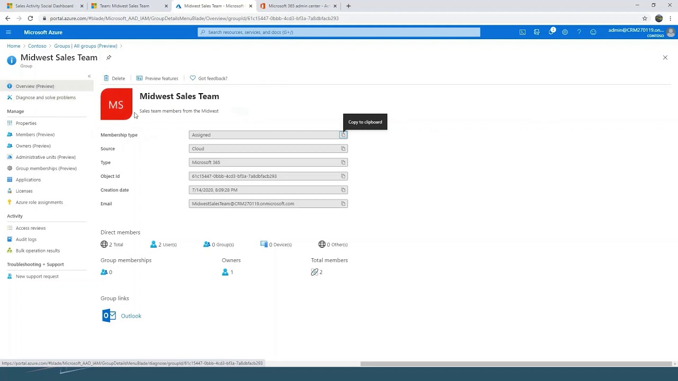Copy the Membership type value
Viewport: 678px width, 381px height.
point(343,135)
